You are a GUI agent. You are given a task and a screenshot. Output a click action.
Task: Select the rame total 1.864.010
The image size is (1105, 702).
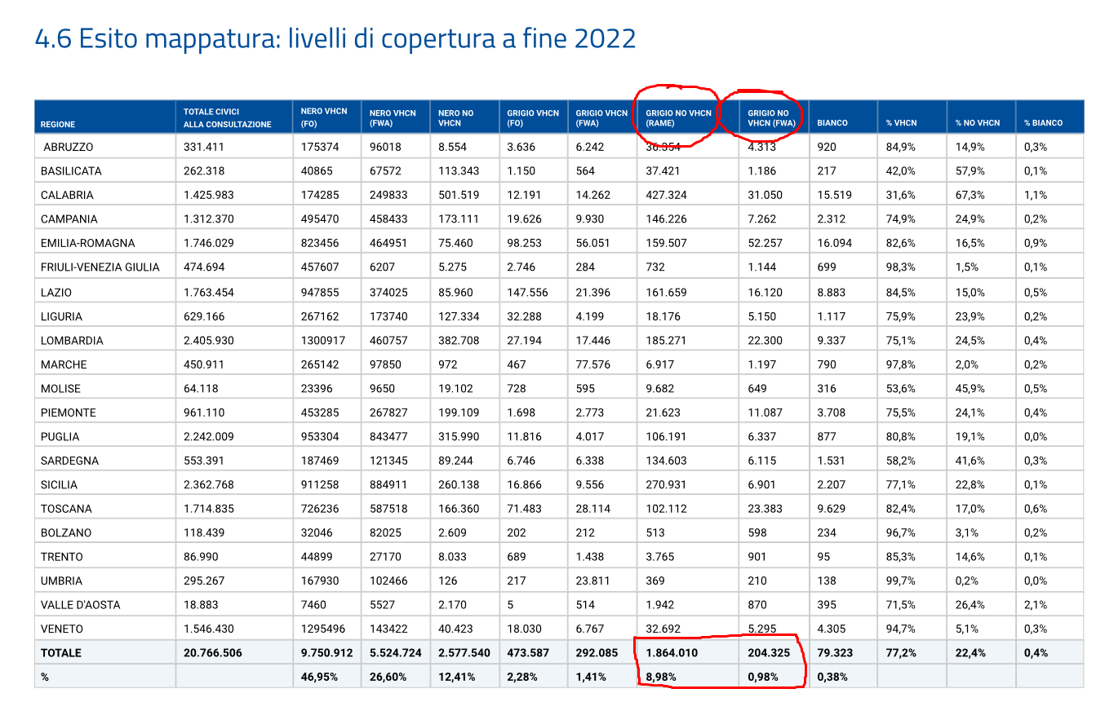coord(672,653)
